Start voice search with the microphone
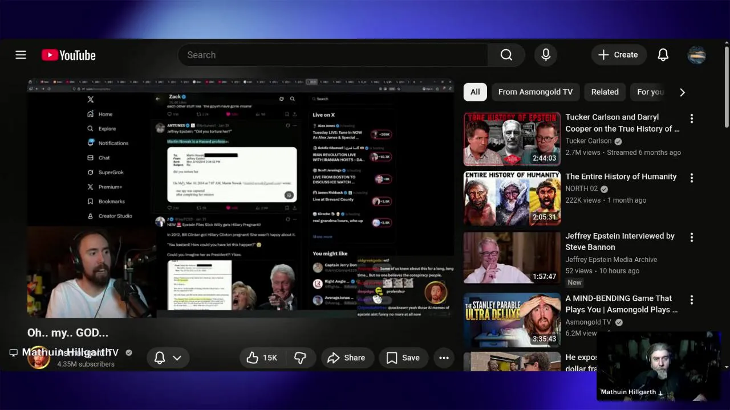 546,55
